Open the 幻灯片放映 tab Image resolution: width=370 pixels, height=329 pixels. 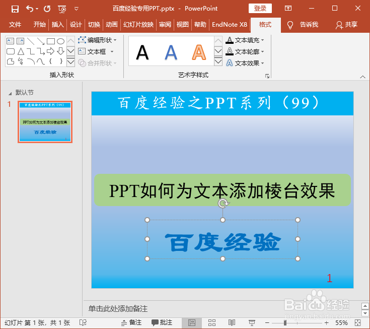pos(138,25)
